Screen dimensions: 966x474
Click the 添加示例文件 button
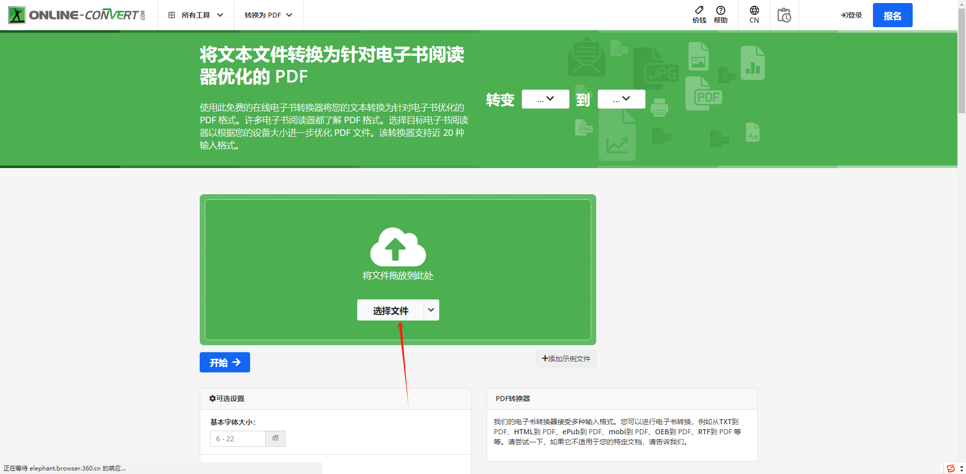point(566,359)
